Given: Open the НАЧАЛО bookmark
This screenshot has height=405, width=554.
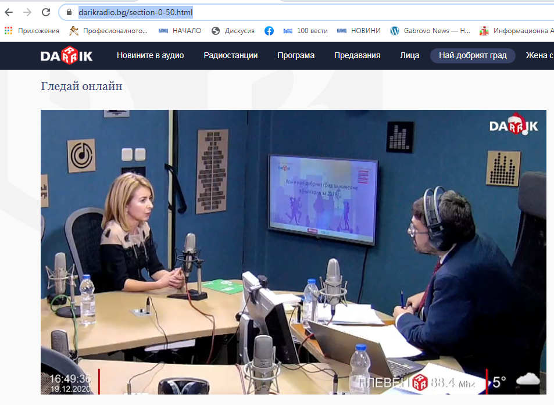Looking at the screenshot, I should coord(180,31).
